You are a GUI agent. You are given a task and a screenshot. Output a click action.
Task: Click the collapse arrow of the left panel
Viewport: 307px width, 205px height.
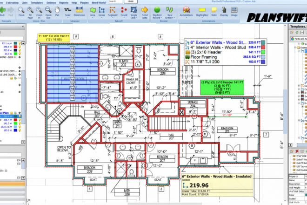click(x=23, y=26)
